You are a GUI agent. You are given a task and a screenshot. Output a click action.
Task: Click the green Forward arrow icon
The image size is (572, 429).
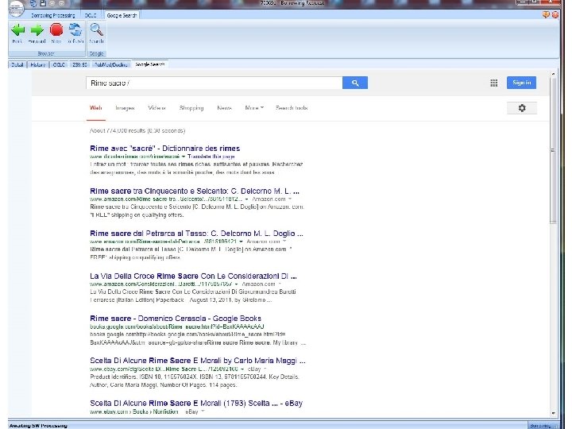pos(37,30)
